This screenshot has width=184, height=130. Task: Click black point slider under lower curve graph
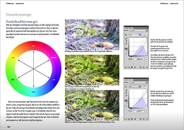(131, 109)
